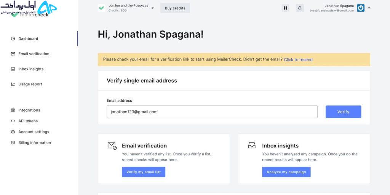Image resolution: width=390 pixels, height=195 pixels.
Task: Open the Usage report page
Action: coord(26,84)
